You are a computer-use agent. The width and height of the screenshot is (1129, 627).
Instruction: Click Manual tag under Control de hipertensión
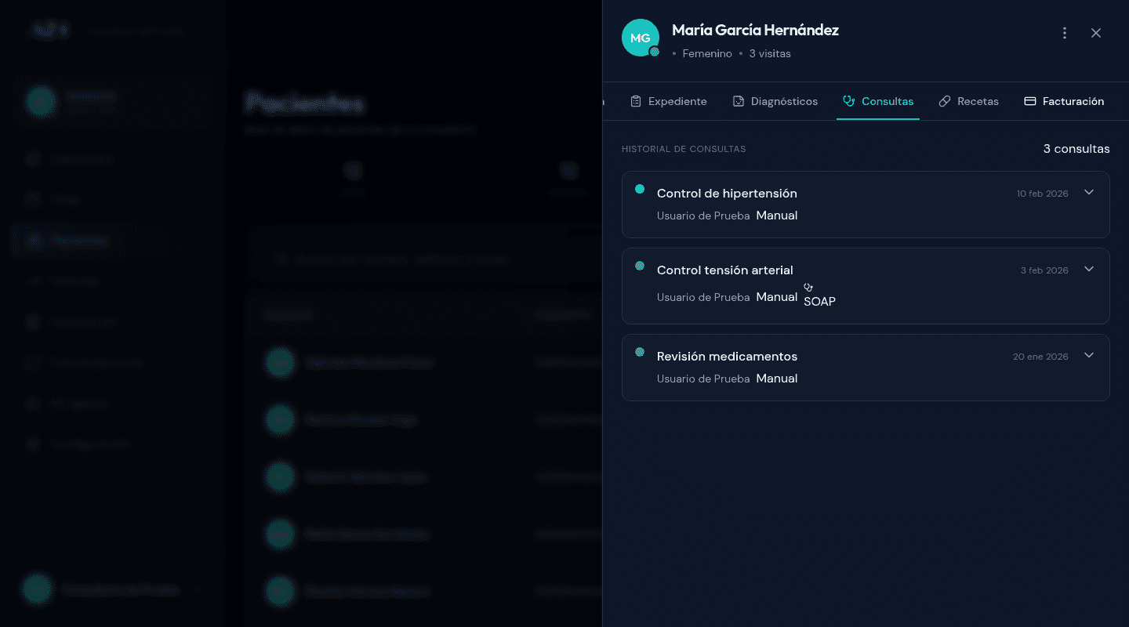pos(777,216)
